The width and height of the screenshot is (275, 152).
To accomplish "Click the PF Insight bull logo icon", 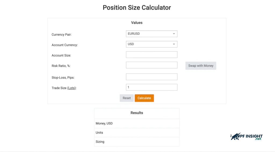I will tap(236, 136).
